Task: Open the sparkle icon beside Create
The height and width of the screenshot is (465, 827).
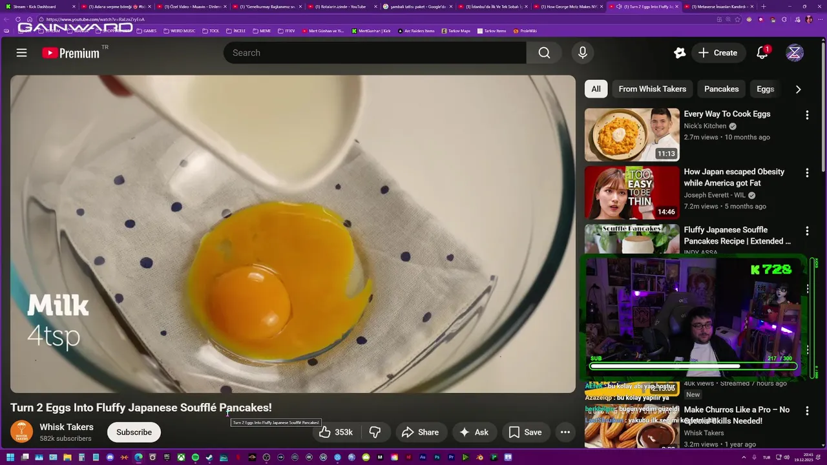Action: [679, 53]
